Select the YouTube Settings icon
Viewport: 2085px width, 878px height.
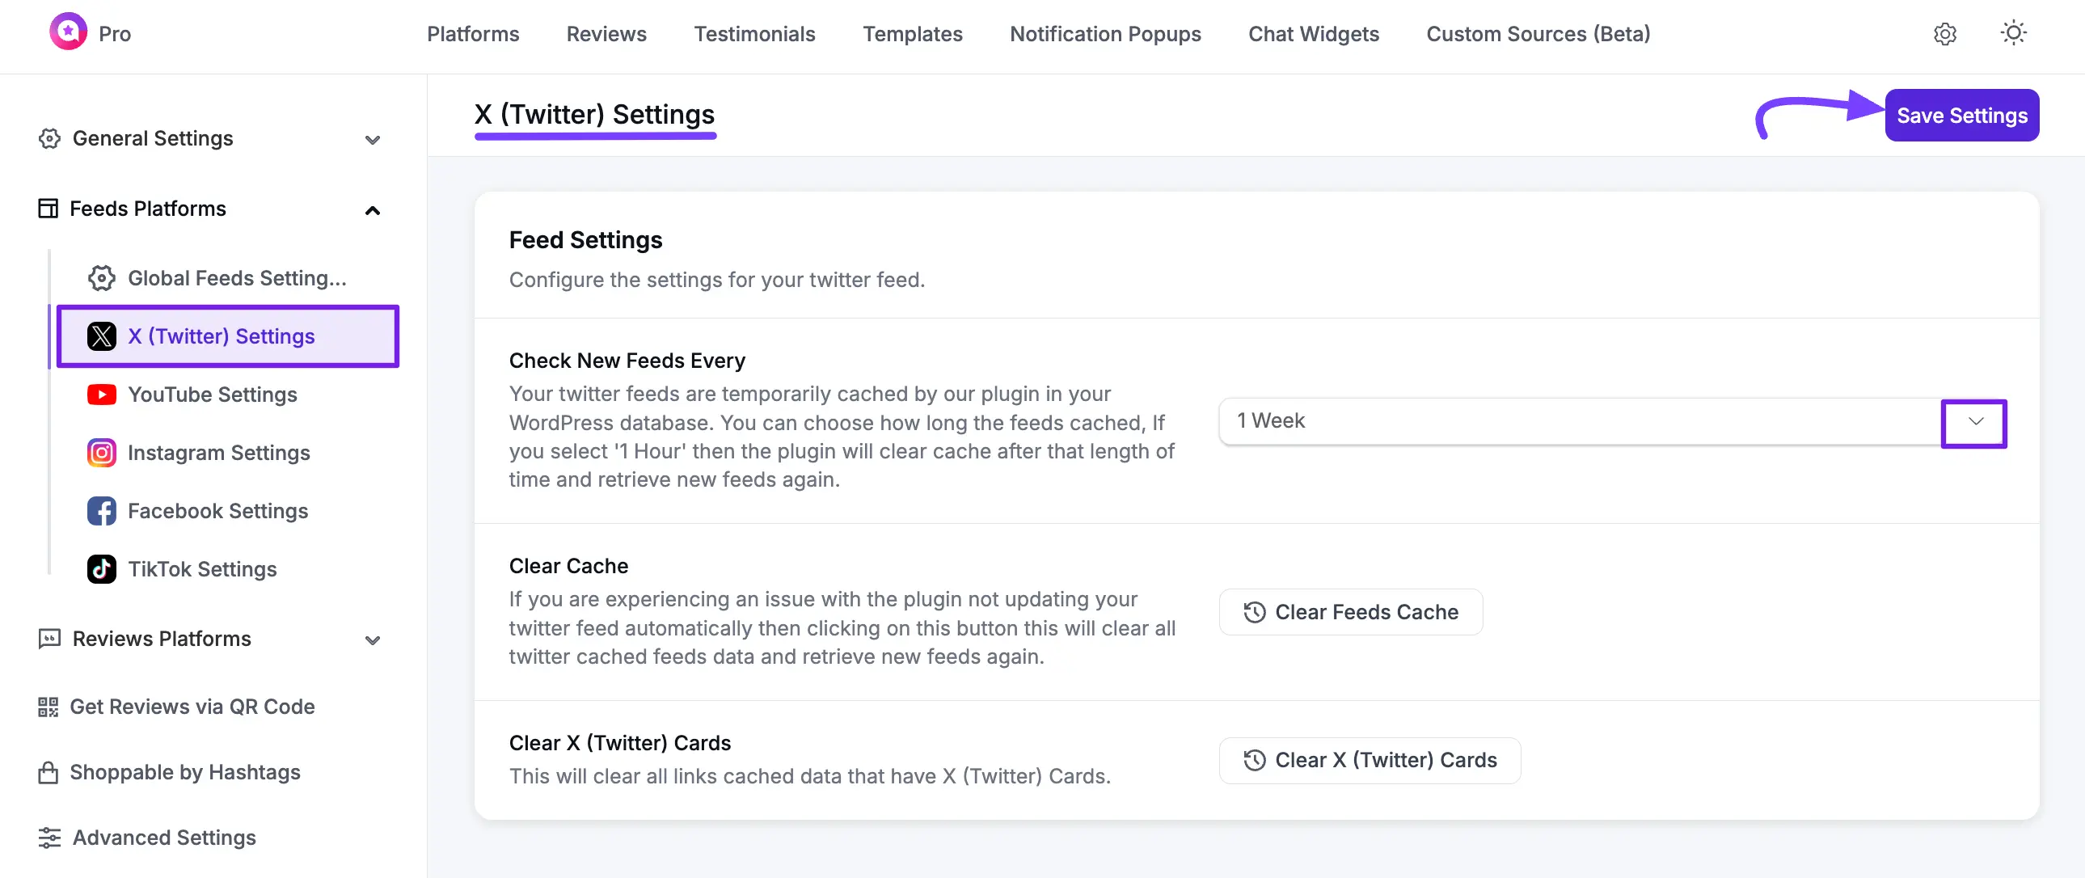coord(101,394)
